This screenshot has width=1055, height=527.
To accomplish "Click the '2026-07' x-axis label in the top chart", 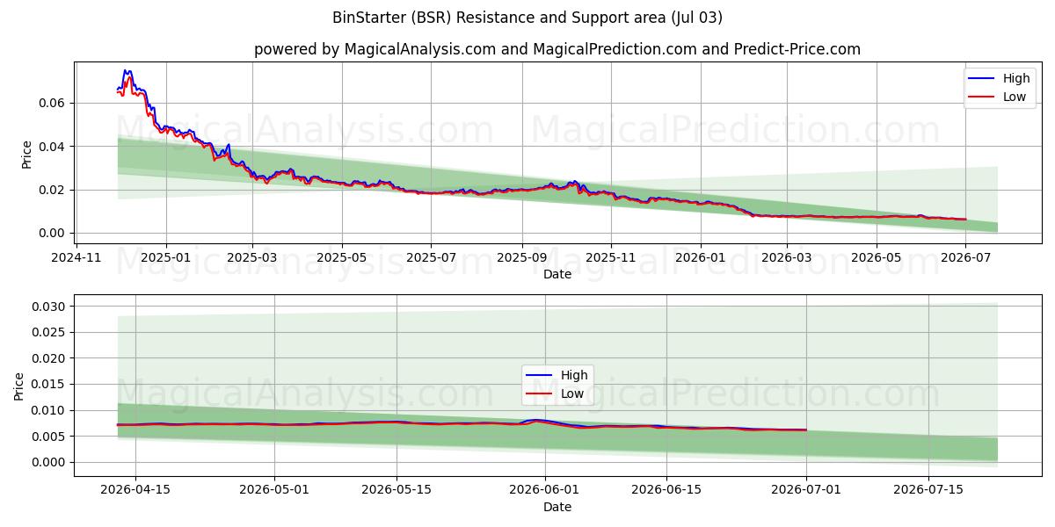I will coord(965,257).
